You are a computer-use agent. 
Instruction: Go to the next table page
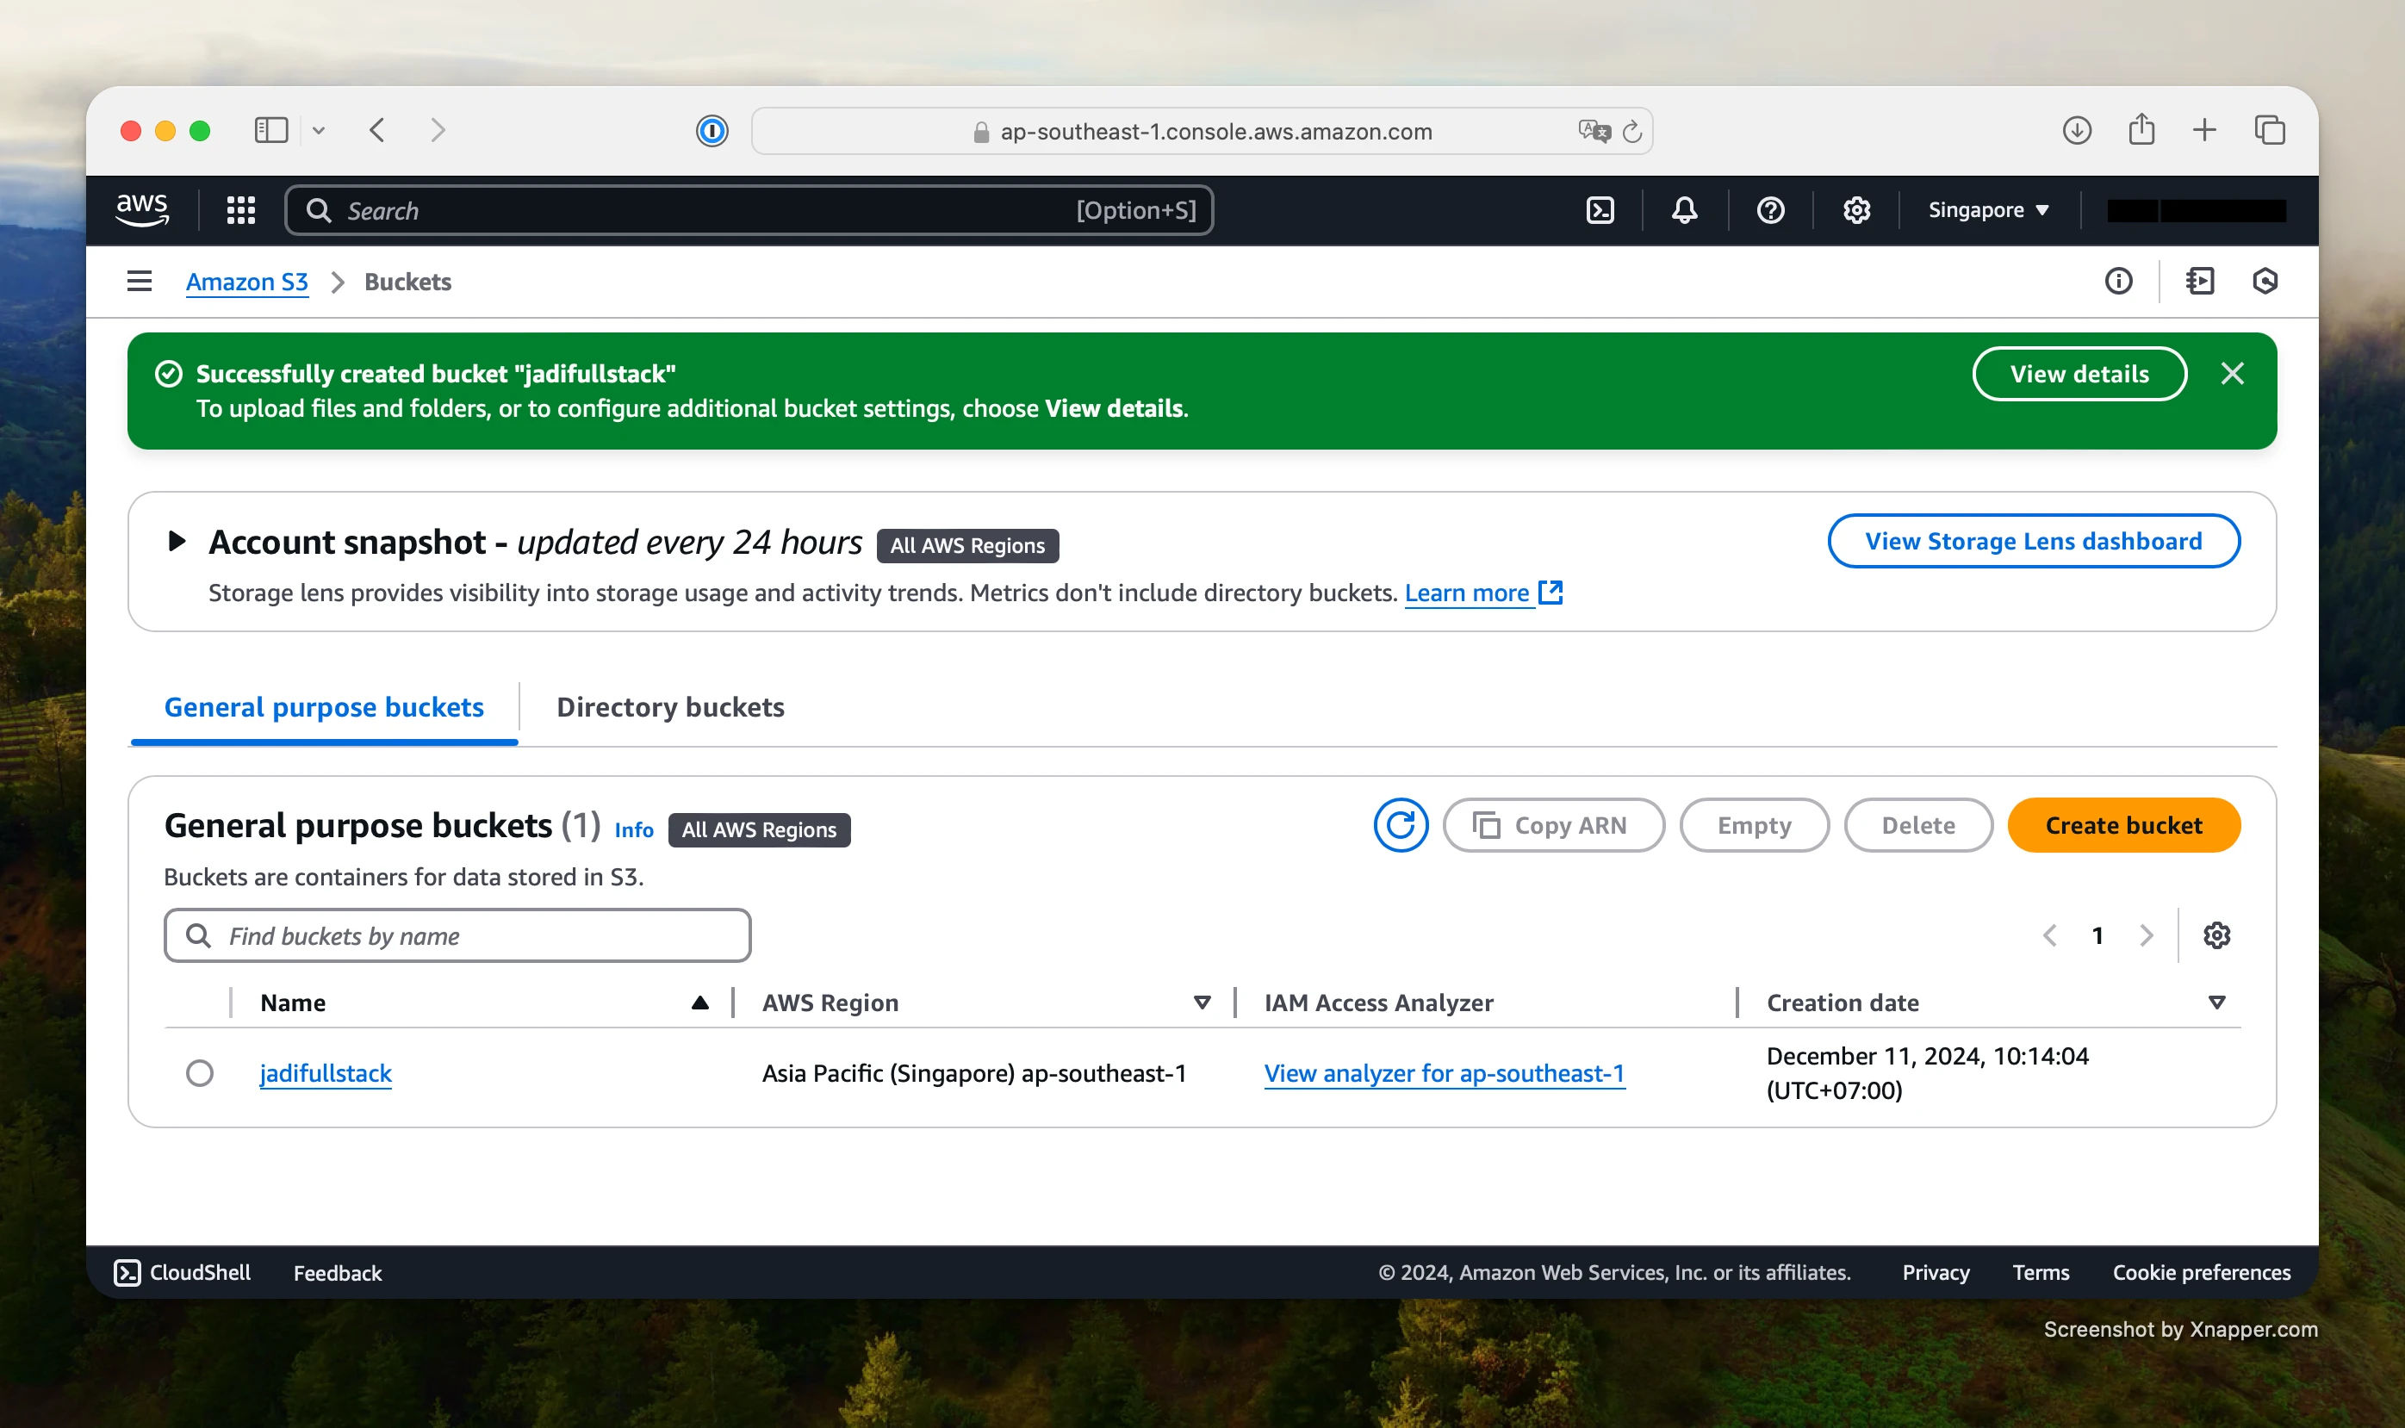[x=2146, y=935]
